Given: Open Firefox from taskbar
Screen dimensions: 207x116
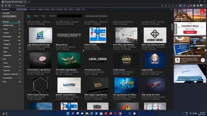Looking at the screenshot, I should [111, 113].
